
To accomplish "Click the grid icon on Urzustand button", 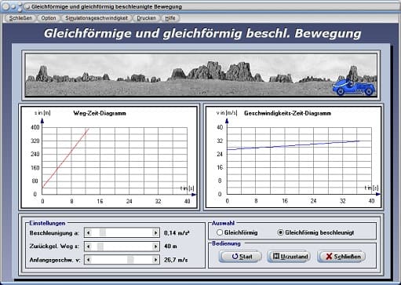I will coord(276,256).
